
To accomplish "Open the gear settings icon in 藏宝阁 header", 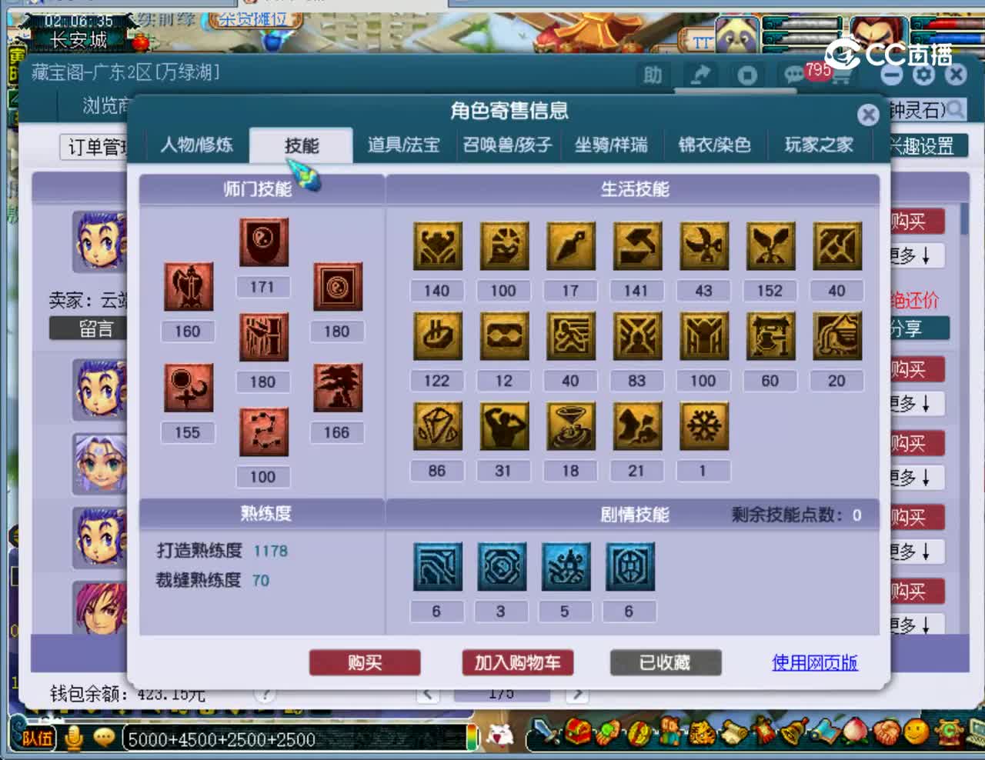I will click(x=923, y=75).
